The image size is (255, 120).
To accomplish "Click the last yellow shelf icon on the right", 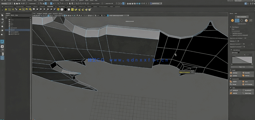I will tap(90, 10).
